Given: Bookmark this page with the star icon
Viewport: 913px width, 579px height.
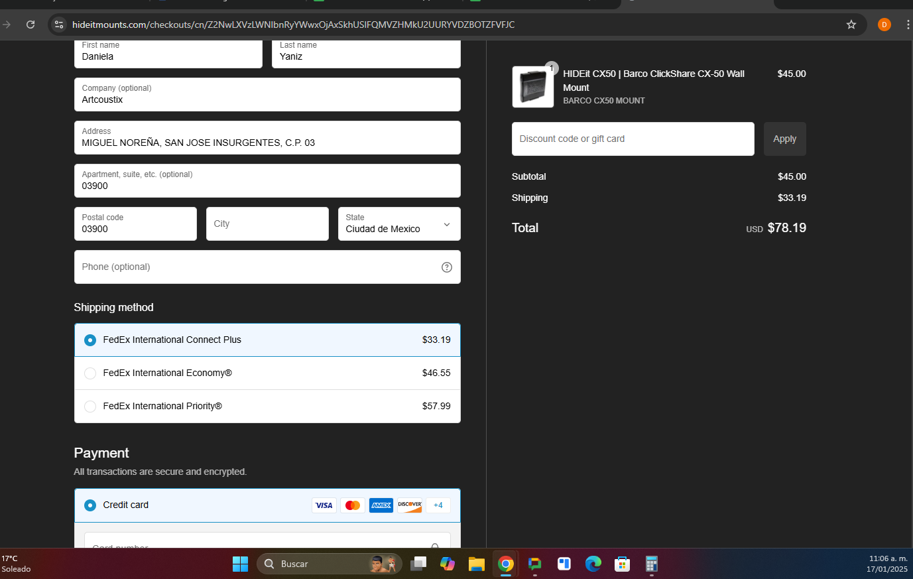Looking at the screenshot, I should click(851, 25).
